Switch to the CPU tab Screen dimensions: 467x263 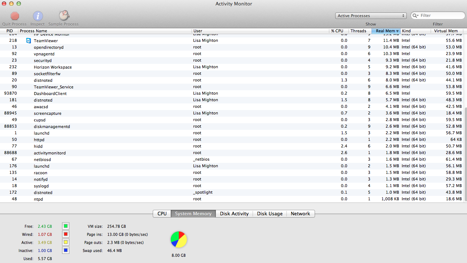[162, 213]
